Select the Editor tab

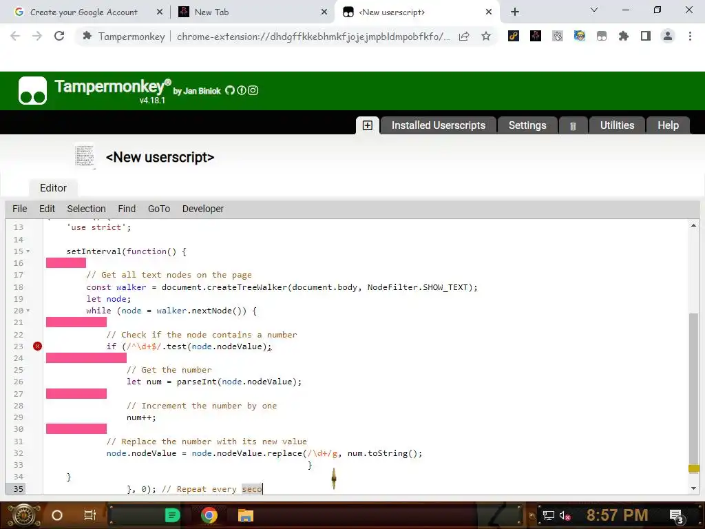(53, 188)
